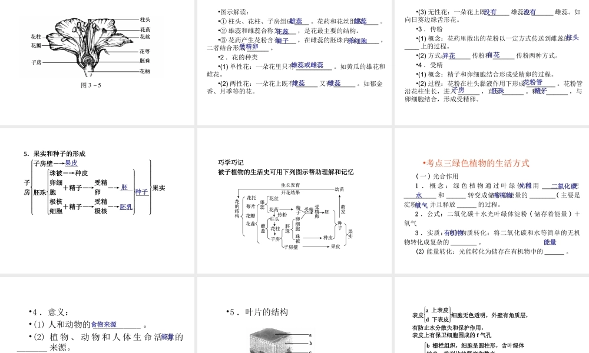589x353 pixels.
Task: Open the 巧学巧记 life cycle slide
Action: [x=294, y=201]
